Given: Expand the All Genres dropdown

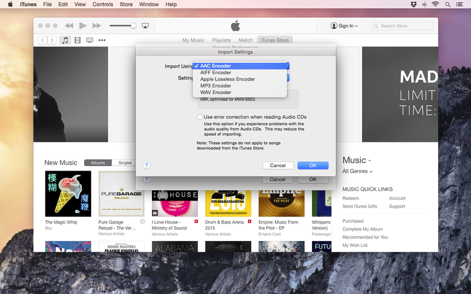Looking at the screenshot, I should [357, 171].
